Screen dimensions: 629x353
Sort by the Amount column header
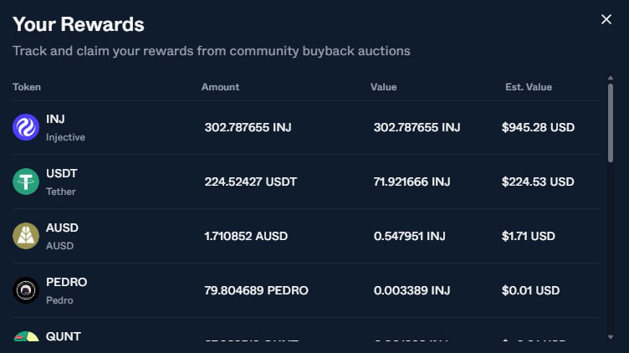220,87
